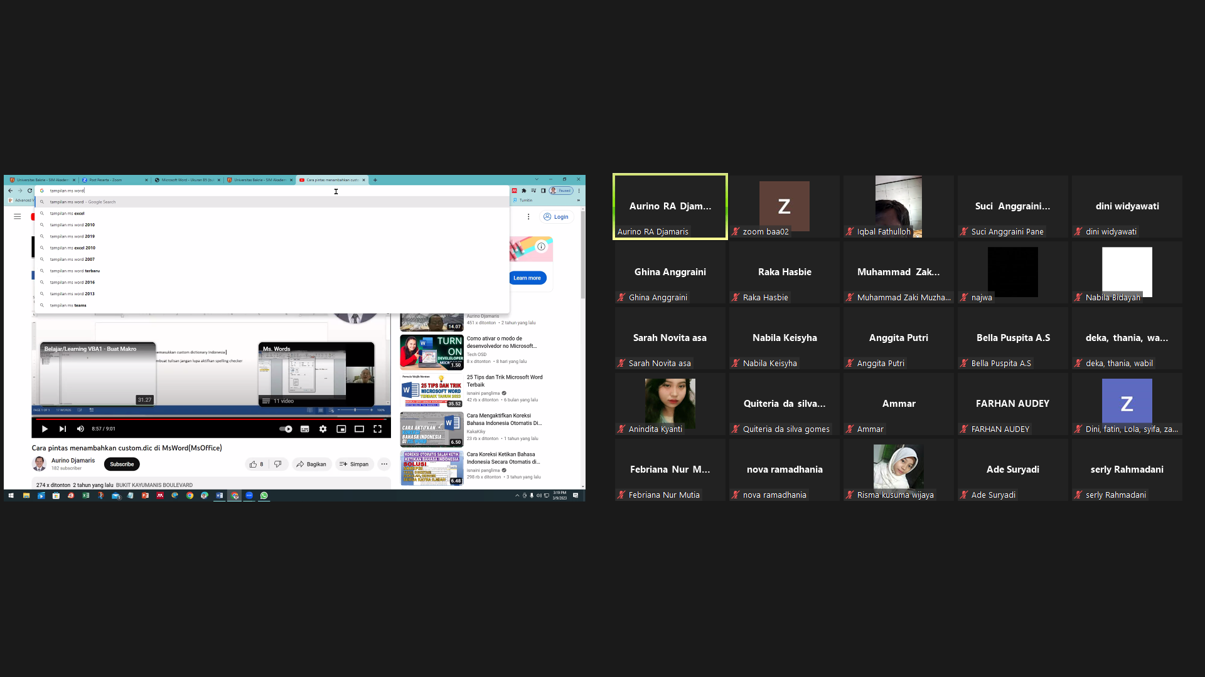
Task: Expand the Chrome tab search chevron
Action: click(537, 179)
